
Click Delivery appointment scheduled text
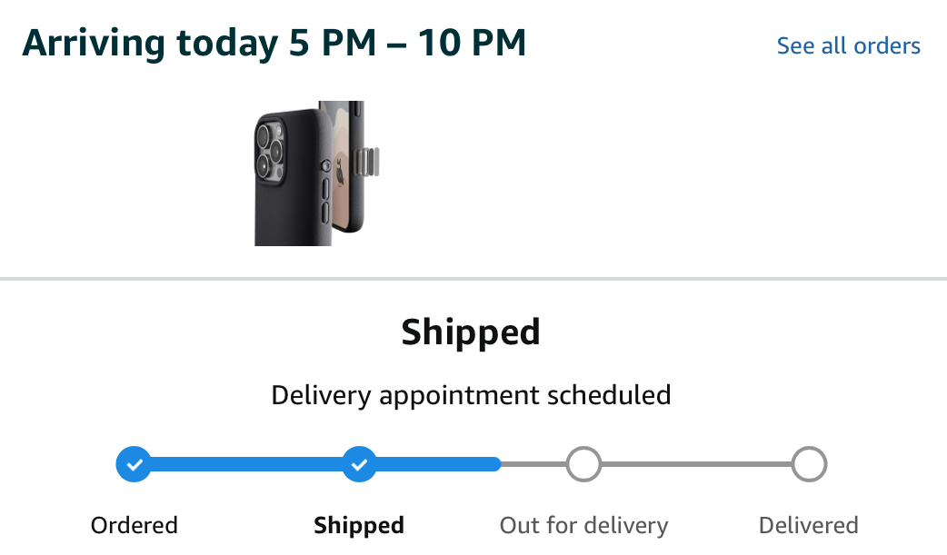point(471,395)
